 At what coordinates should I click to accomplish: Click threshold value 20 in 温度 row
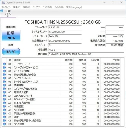[x=98, y=117]
